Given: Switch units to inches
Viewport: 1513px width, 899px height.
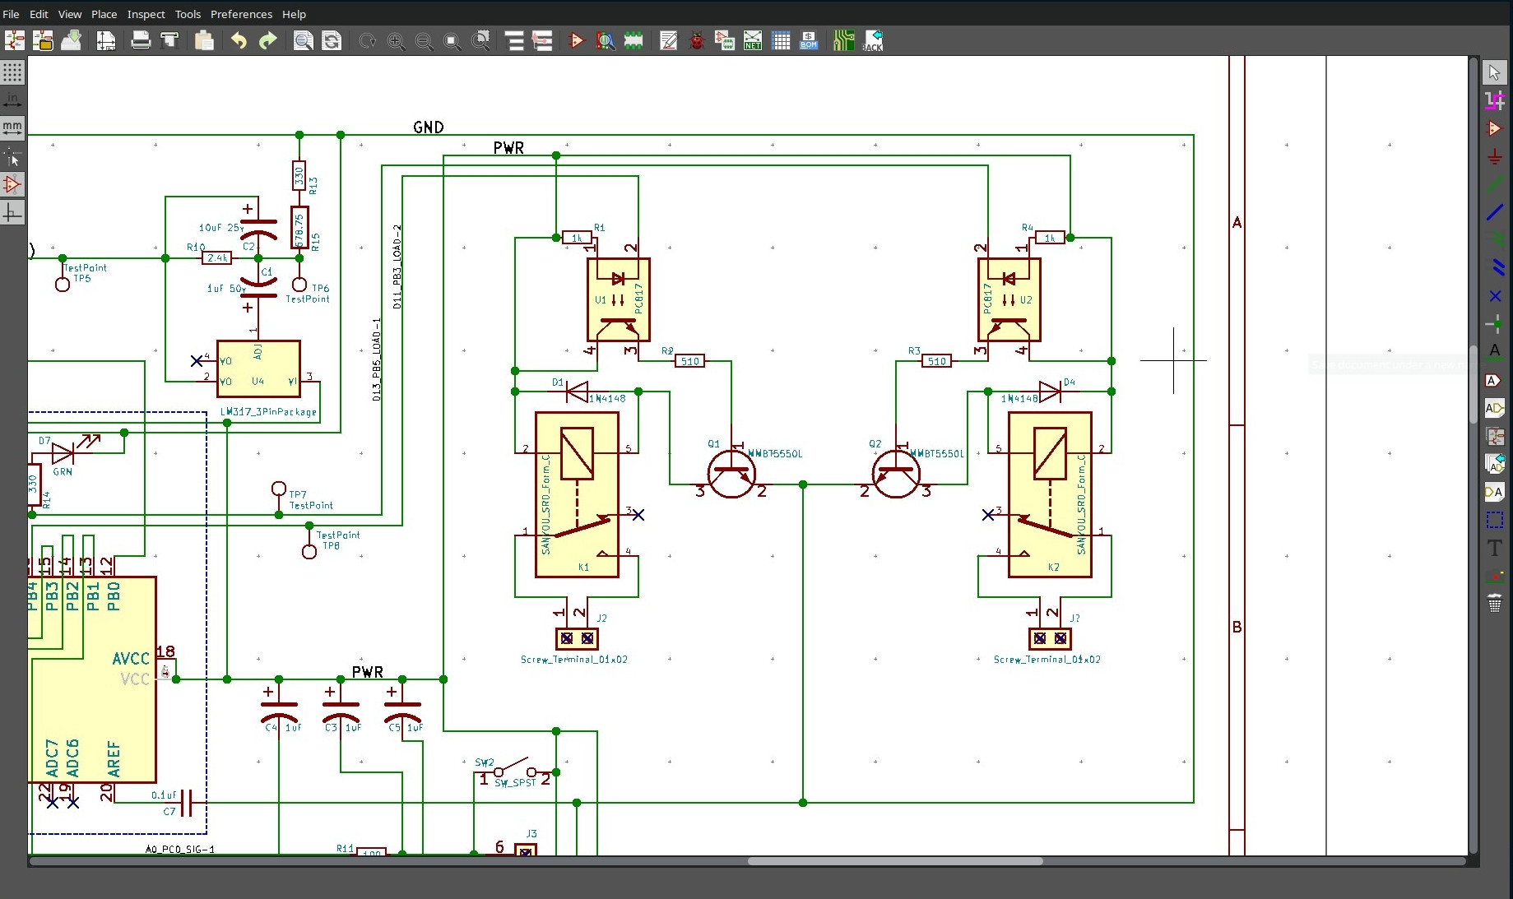Looking at the screenshot, I should pos(12,100).
